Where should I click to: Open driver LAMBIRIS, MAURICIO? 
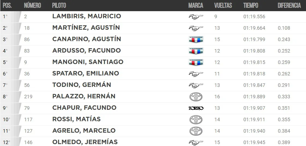click(86, 16)
